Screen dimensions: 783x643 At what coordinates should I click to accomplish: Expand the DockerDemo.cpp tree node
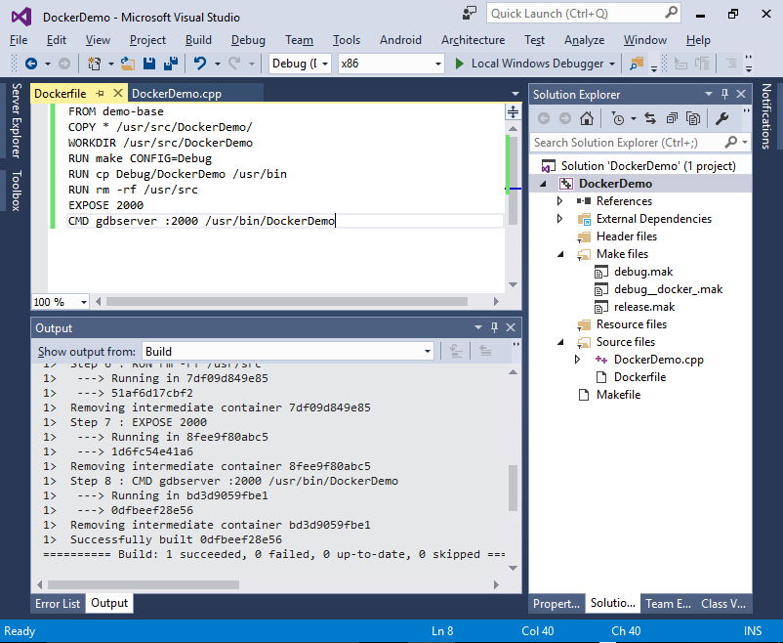click(x=578, y=360)
